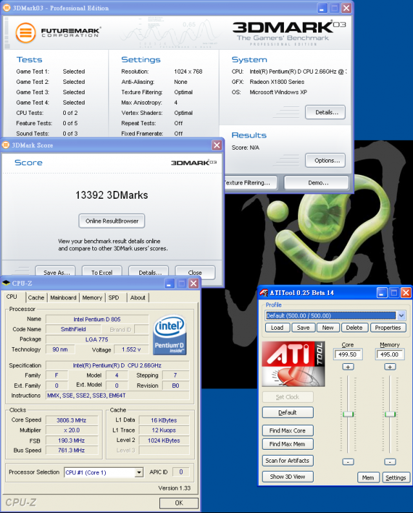This screenshot has width=413, height=513.
Task: Click the 3DMark03 window title bar icon
Action: [x=6, y=8]
